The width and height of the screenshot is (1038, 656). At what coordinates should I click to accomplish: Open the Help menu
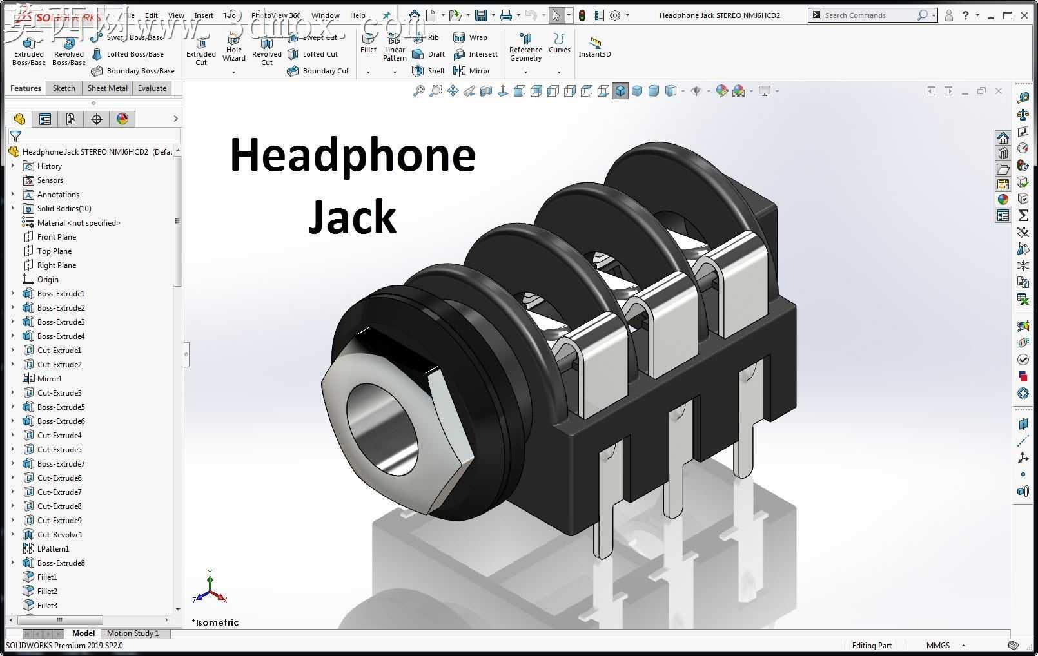(x=358, y=15)
